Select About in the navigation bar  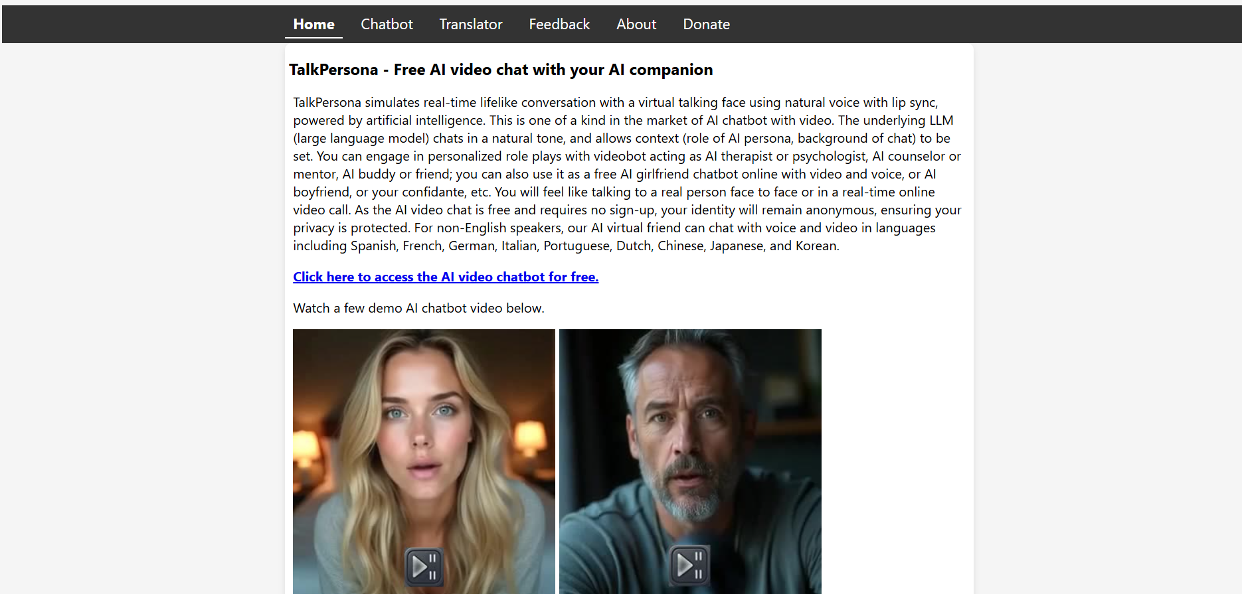tap(636, 24)
